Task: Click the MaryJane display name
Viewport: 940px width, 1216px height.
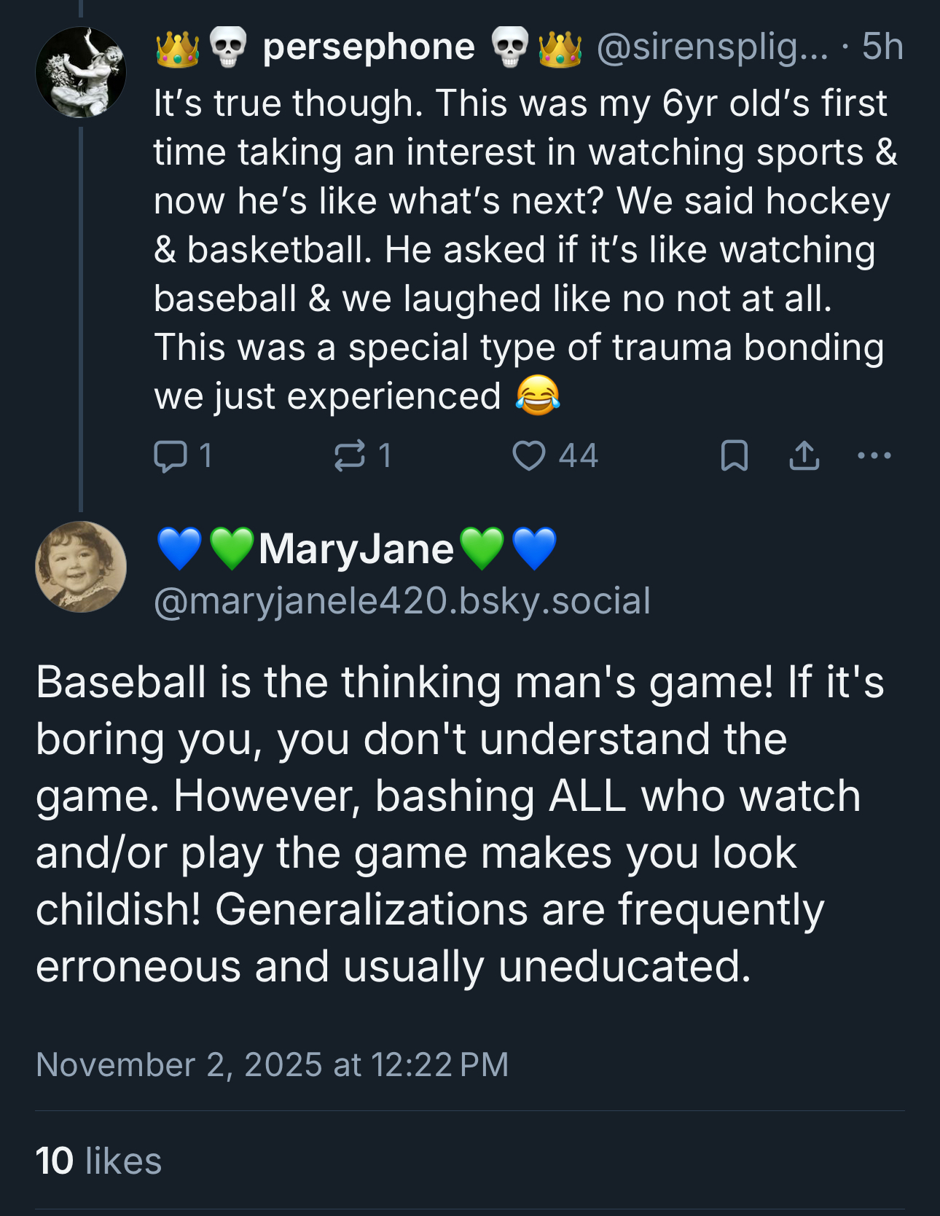Action: click(356, 549)
